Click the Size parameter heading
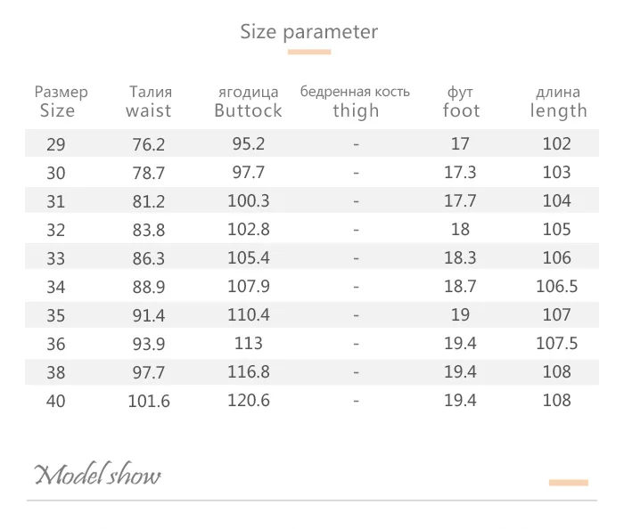624x529 pixels. pos(308,32)
